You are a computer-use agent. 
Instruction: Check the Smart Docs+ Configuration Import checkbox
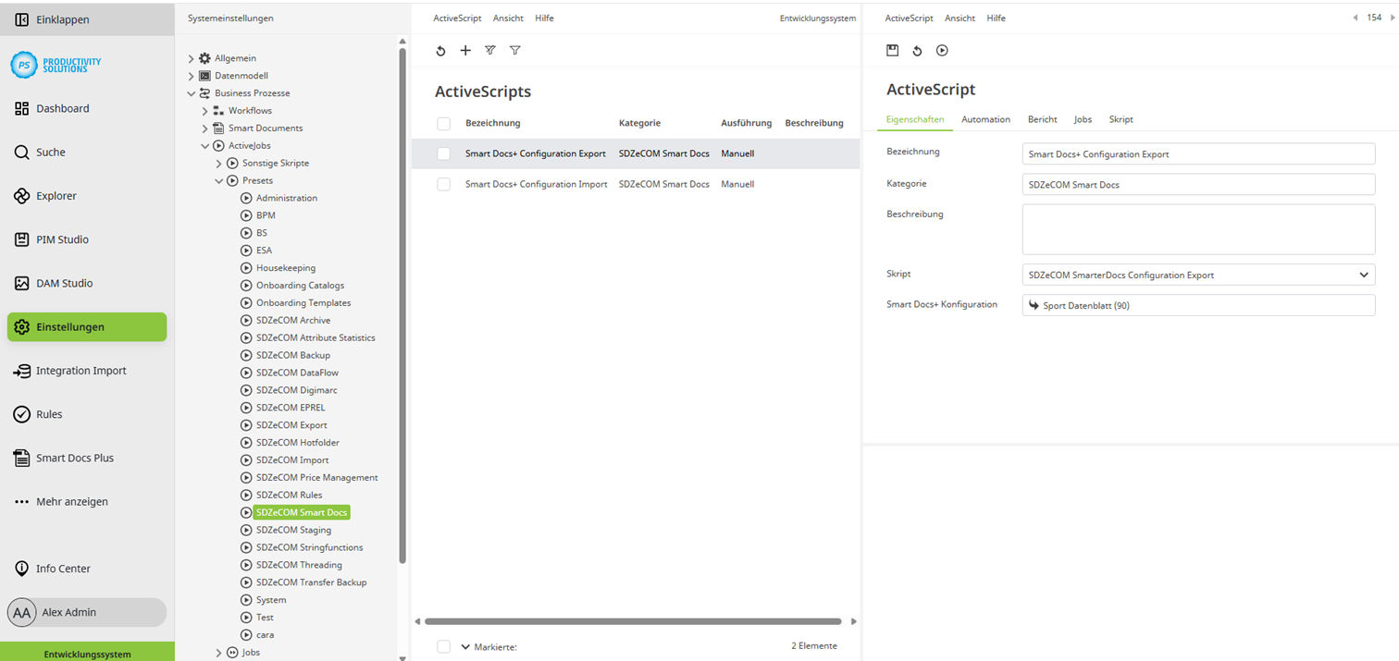pyautogui.click(x=443, y=184)
